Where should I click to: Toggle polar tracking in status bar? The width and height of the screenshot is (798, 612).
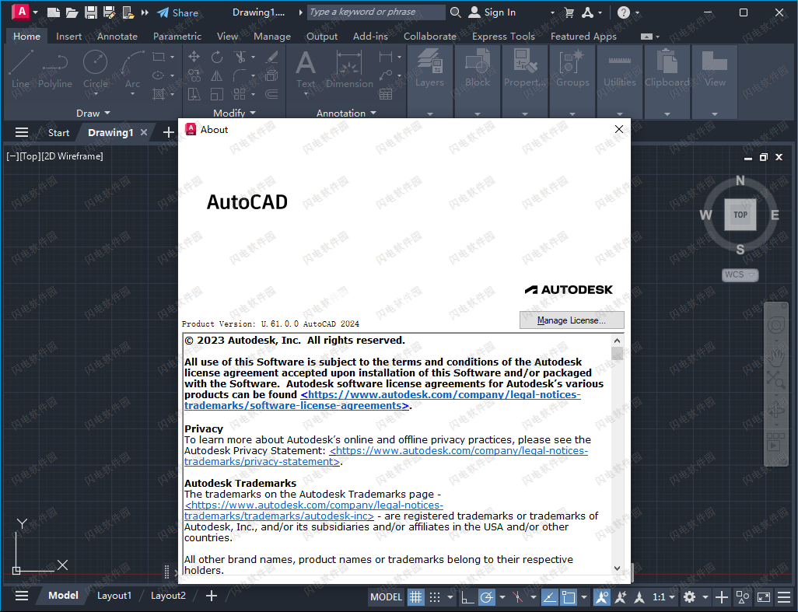click(486, 596)
